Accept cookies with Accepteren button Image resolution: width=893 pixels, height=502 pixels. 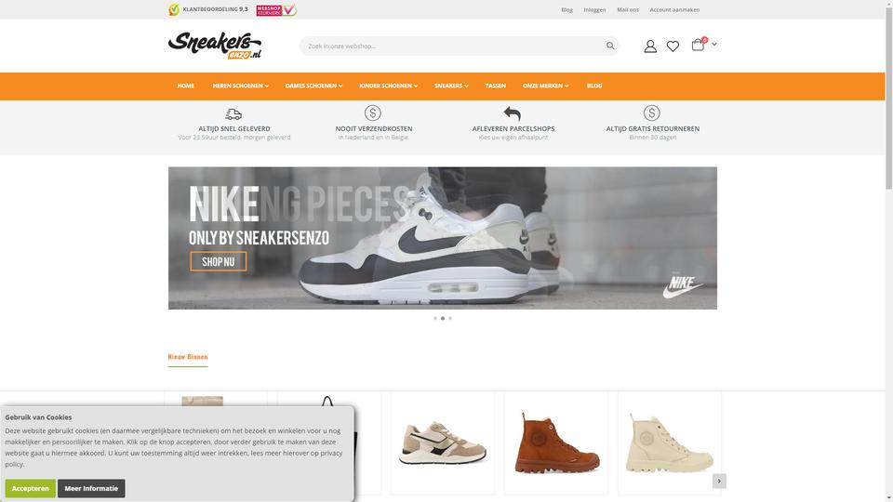30,488
